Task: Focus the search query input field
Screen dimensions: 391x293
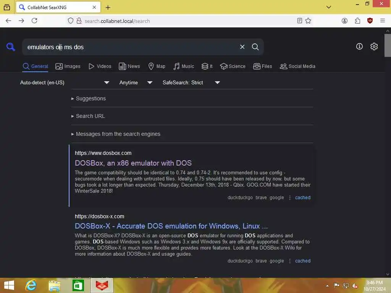Action: [x=130, y=47]
